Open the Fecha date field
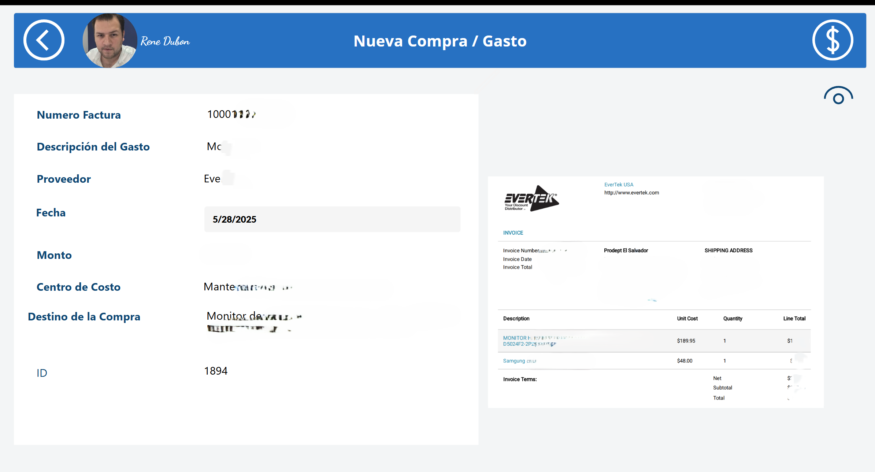The height and width of the screenshot is (472, 875). pyautogui.click(x=332, y=219)
